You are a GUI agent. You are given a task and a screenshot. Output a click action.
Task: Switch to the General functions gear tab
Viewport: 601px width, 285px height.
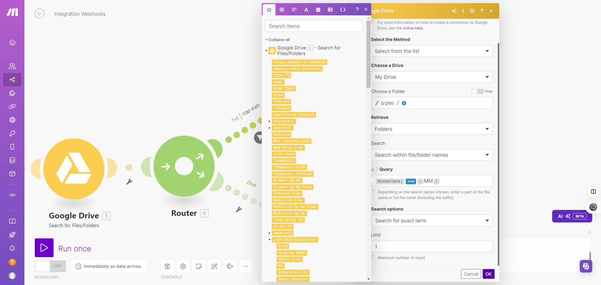coord(282,10)
